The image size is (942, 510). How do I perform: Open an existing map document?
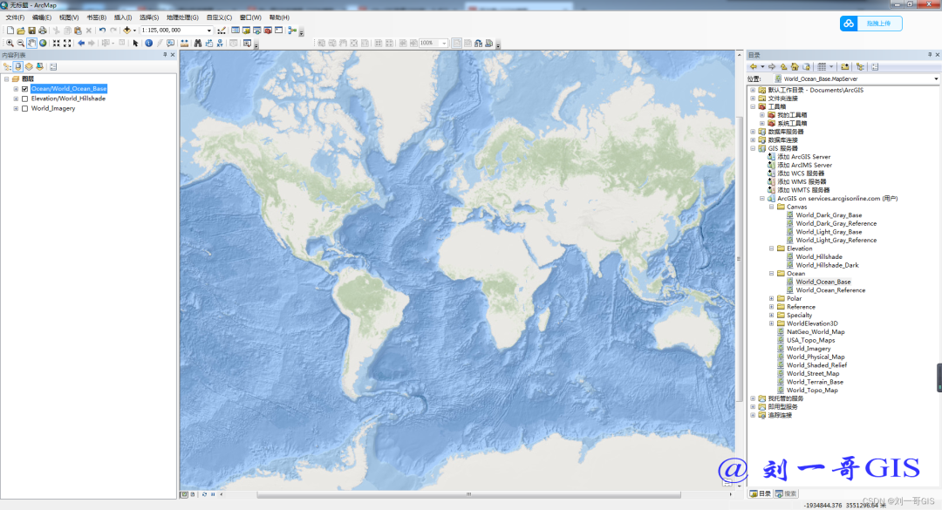(21, 30)
